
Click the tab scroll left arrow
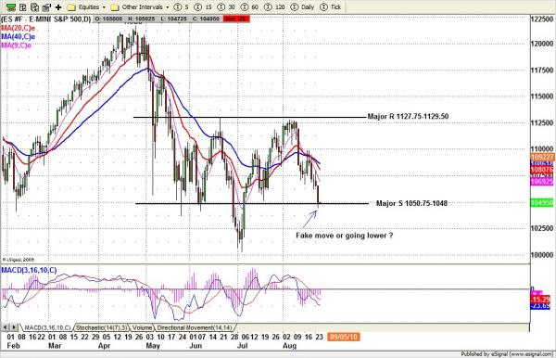pyautogui.click(x=6, y=327)
